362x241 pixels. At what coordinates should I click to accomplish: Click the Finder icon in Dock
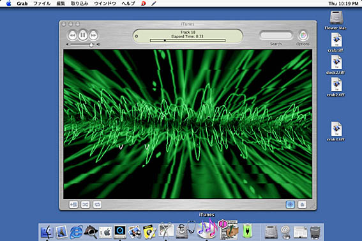[x=47, y=231]
